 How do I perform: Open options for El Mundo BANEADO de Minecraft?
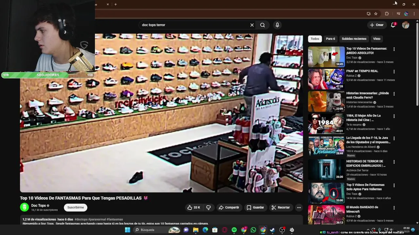pos(394,208)
